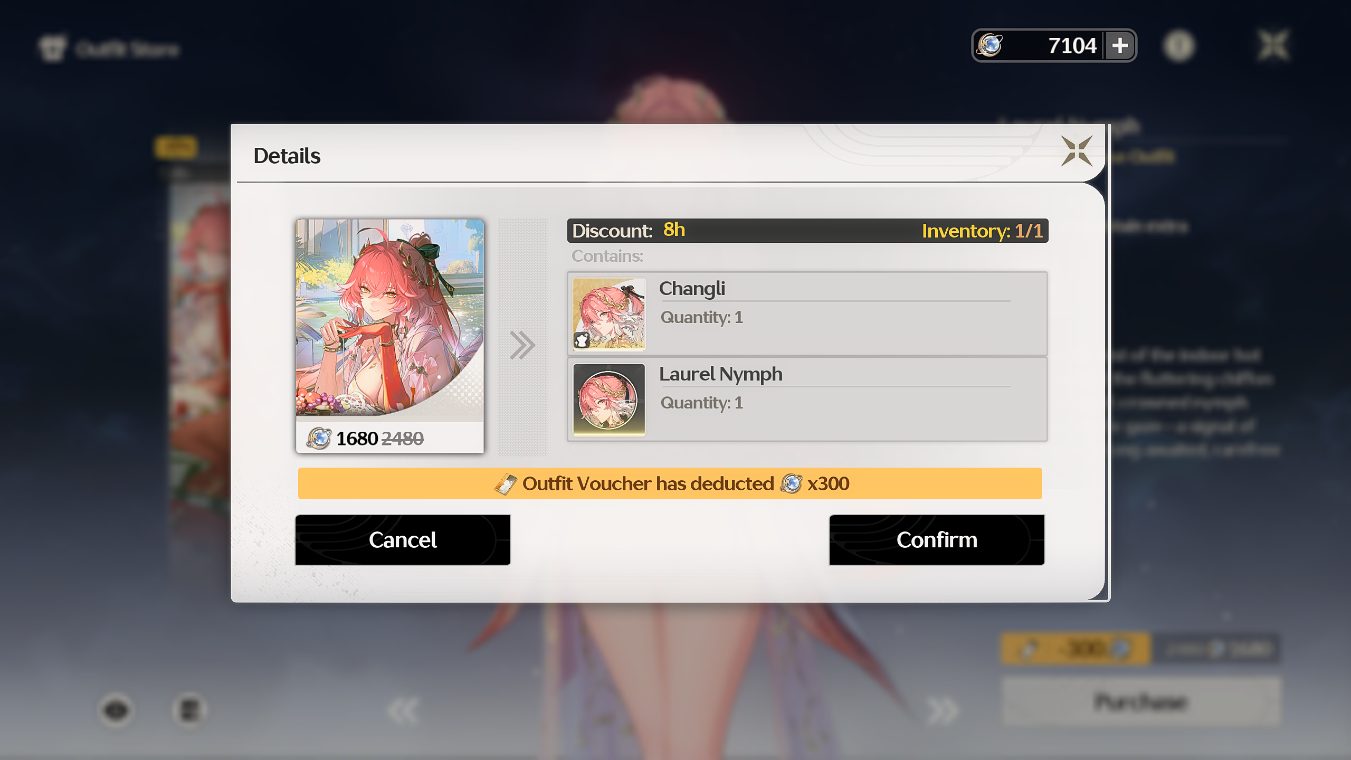Toggle the eye preview icon at bottom left
The width and height of the screenshot is (1351, 760).
[x=116, y=710]
